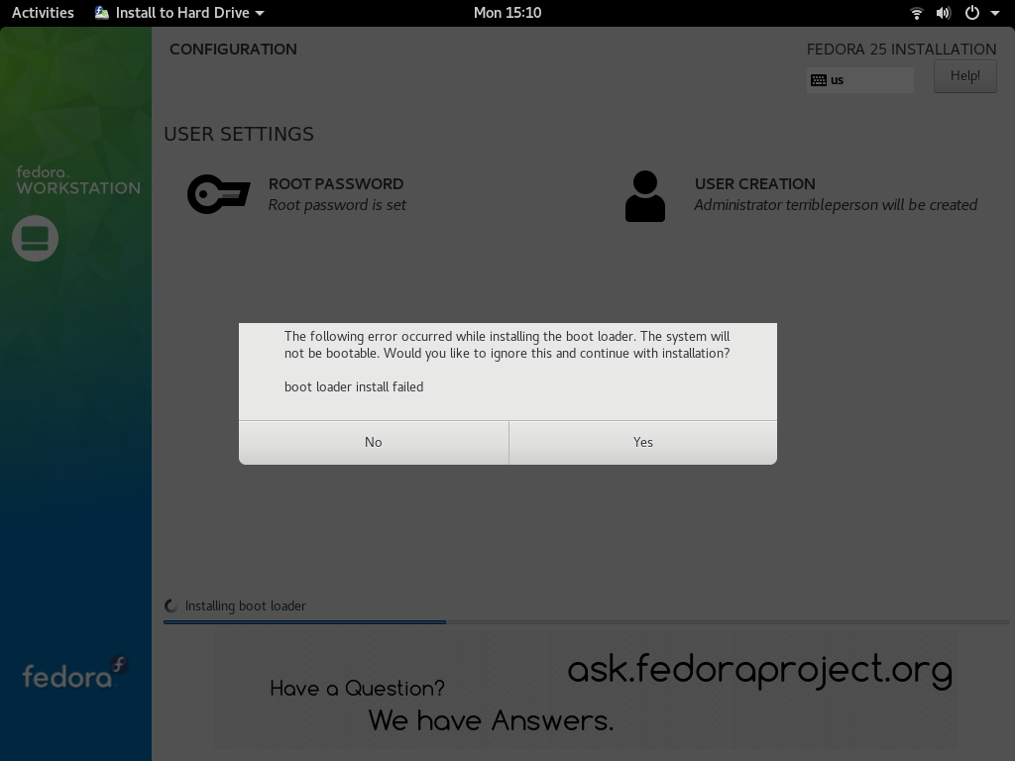Click the Wi-Fi network icon
The height and width of the screenshot is (761, 1015).
pos(917,13)
